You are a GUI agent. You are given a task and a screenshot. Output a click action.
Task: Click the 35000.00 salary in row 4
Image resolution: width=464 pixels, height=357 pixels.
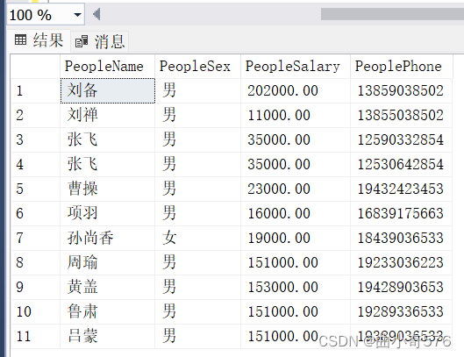(296, 165)
